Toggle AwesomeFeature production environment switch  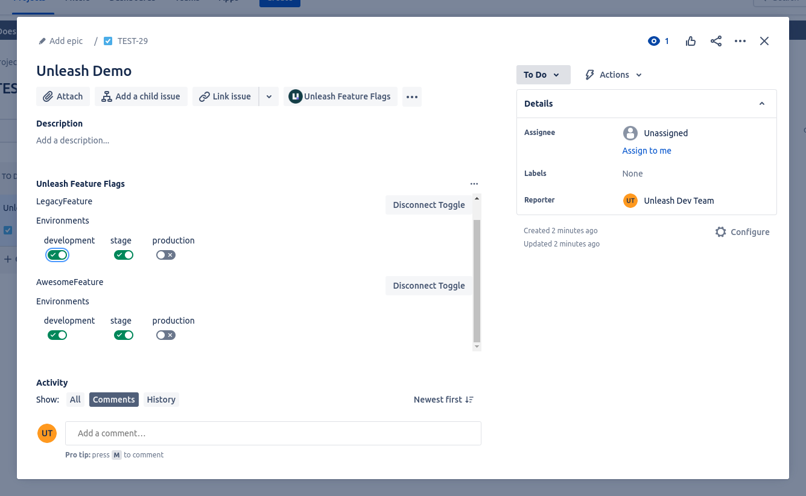(x=166, y=335)
